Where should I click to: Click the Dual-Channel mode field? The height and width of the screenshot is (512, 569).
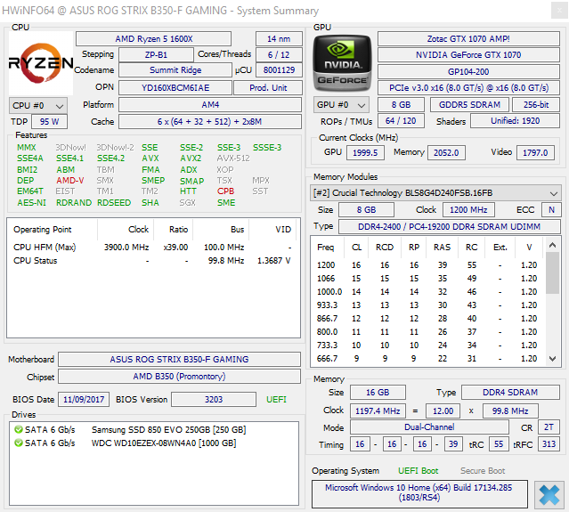pyautogui.click(x=429, y=427)
